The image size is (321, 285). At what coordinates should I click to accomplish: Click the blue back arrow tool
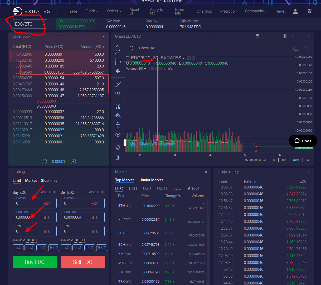tap(118, 71)
